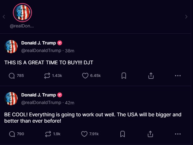Open the @realDon... story avatar at top
Viewport: 193px width, 145px height.
22,12
